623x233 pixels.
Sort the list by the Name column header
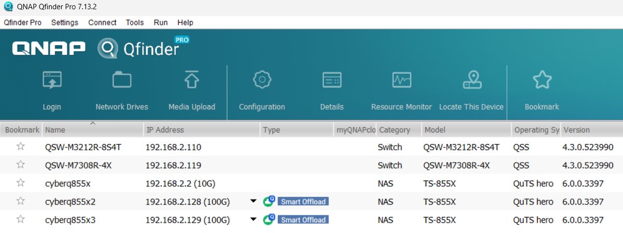click(92, 130)
